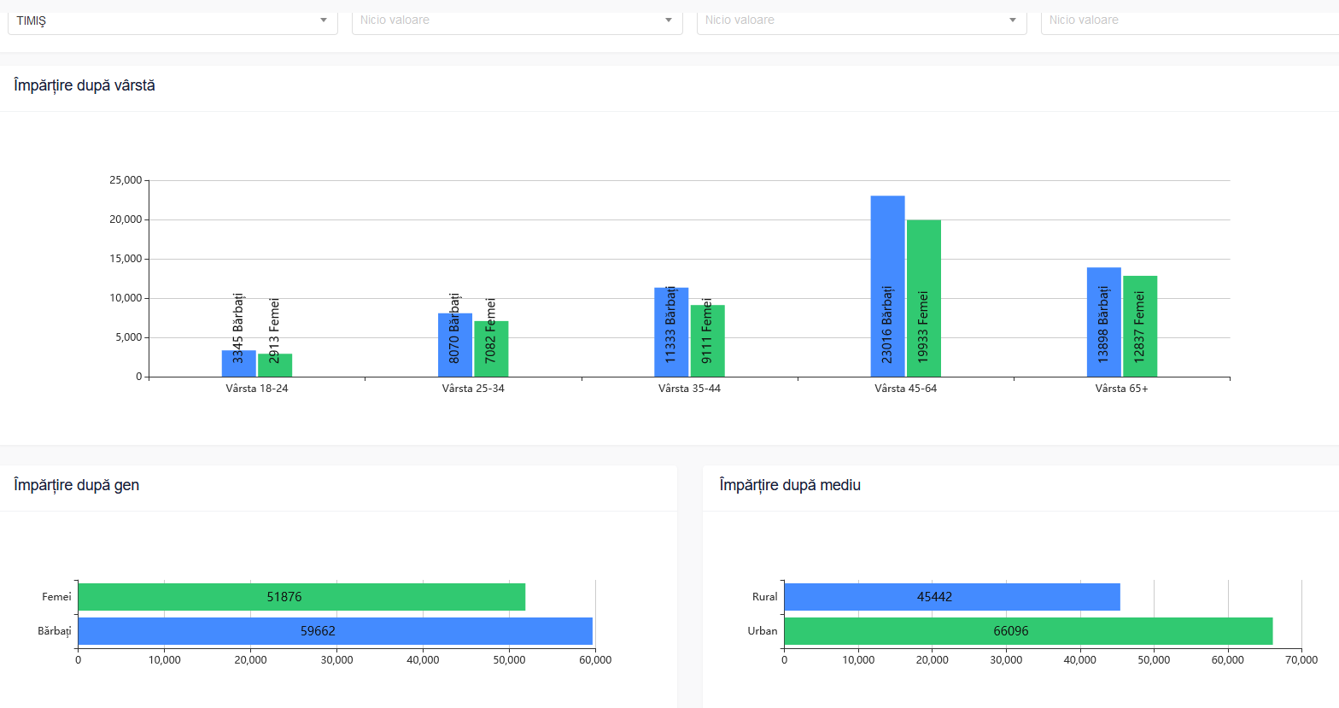Click the 11333 Bărbați bar
The image size is (1339, 708).
click(671, 332)
